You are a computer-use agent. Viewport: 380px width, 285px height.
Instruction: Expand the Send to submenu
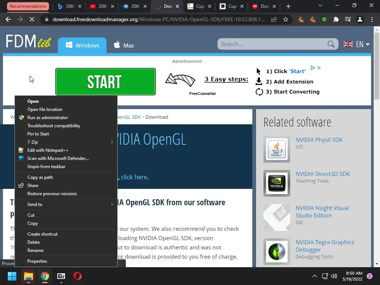tap(66, 204)
